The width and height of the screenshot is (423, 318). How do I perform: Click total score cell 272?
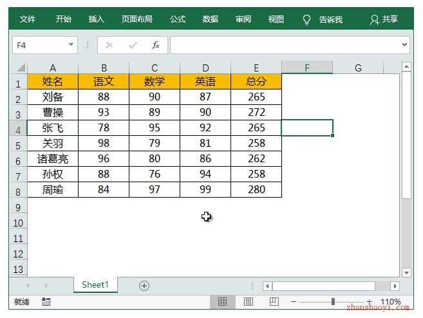[256, 112]
